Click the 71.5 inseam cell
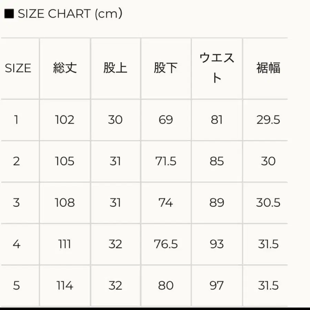Screen dimensions: 310x310 click(x=166, y=161)
